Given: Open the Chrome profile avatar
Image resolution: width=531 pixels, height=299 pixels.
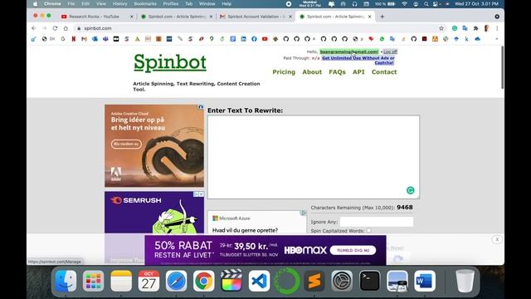Looking at the screenshot, I should coord(487,28).
